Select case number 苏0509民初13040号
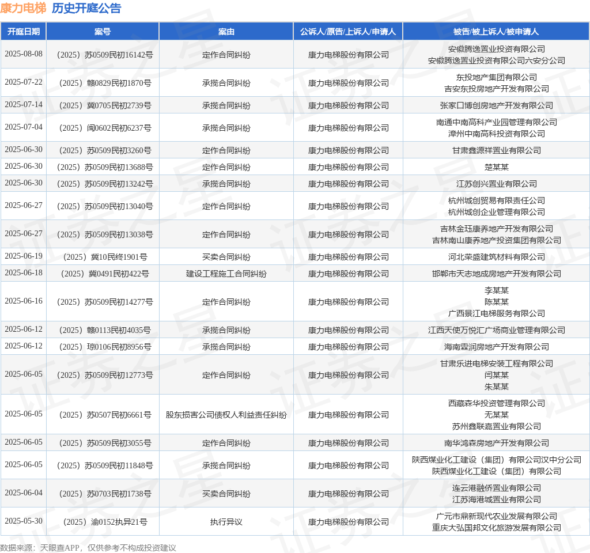 [x=105, y=207]
